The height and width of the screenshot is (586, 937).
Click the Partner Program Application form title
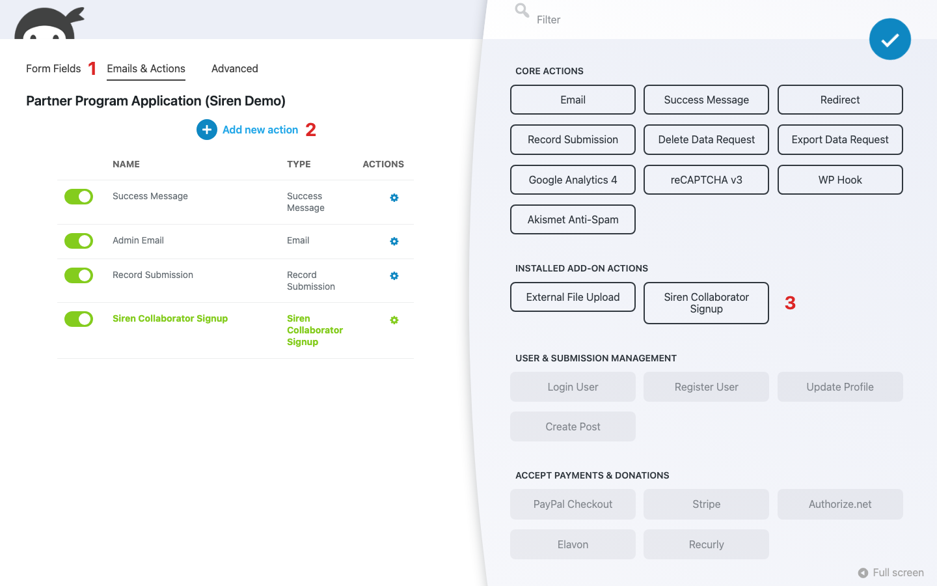click(156, 101)
